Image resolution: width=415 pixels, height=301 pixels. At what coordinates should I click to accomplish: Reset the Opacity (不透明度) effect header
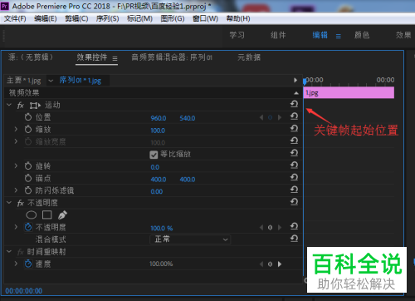294,202
